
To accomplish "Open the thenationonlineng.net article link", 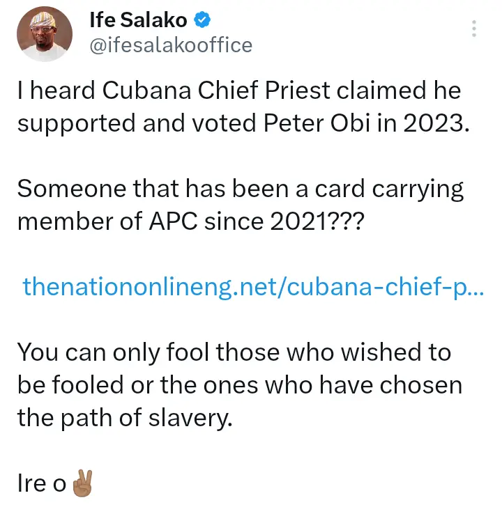I will coord(253,286).
